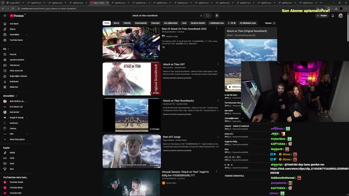
Task: Expand the Abonelikler section chevron
Action: point(16,96)
